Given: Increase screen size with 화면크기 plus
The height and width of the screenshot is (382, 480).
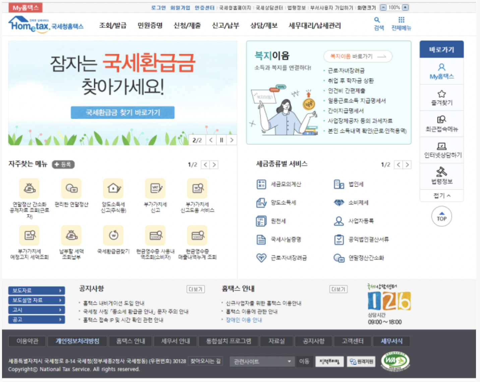Looking at the screenshot, I should (x=405, y=7).
